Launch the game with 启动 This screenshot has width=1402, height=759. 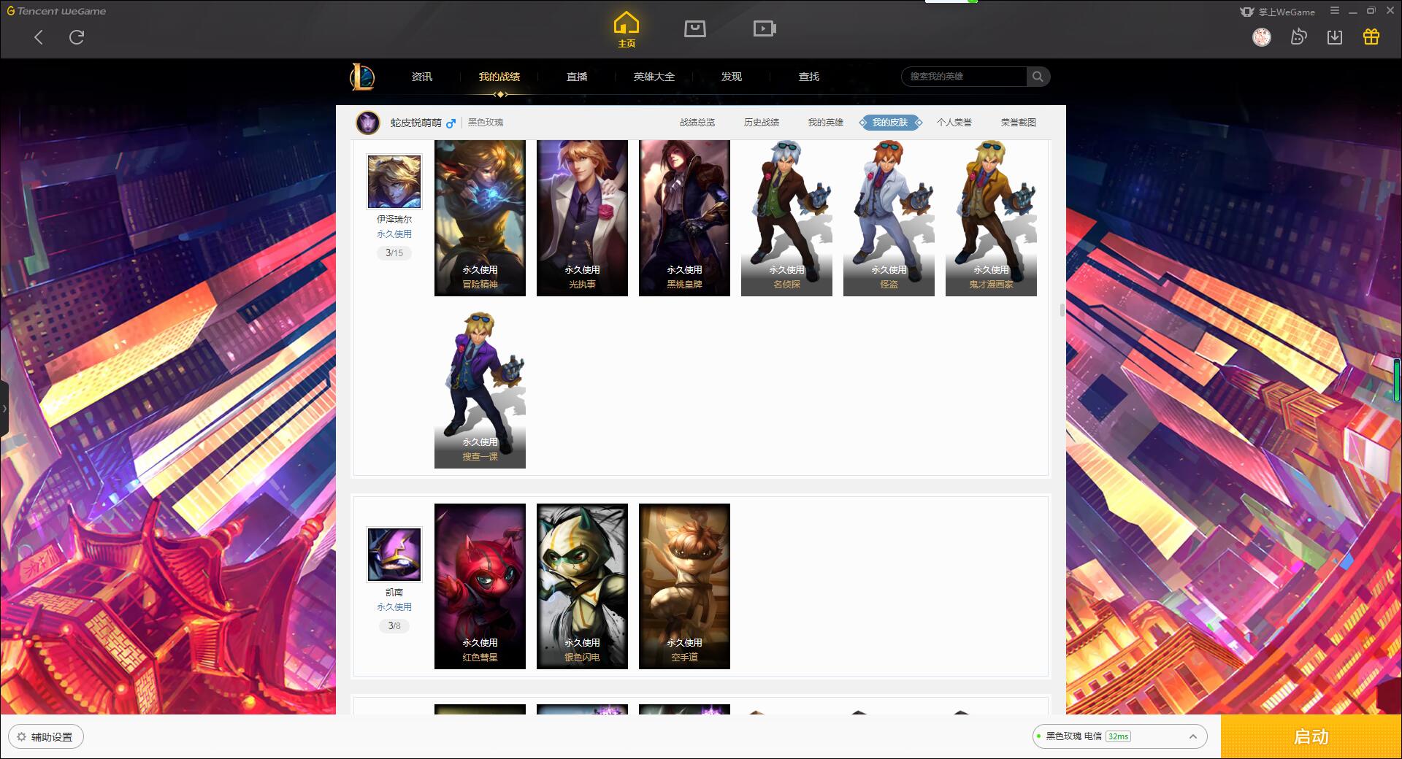tap(1311, 737)
